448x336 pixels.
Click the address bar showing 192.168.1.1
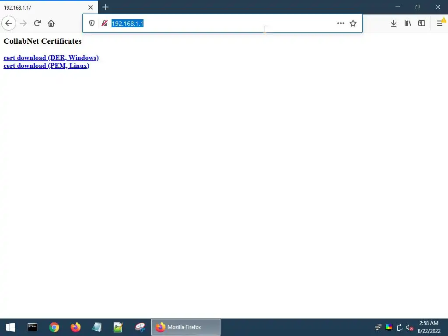pos(222,24)
